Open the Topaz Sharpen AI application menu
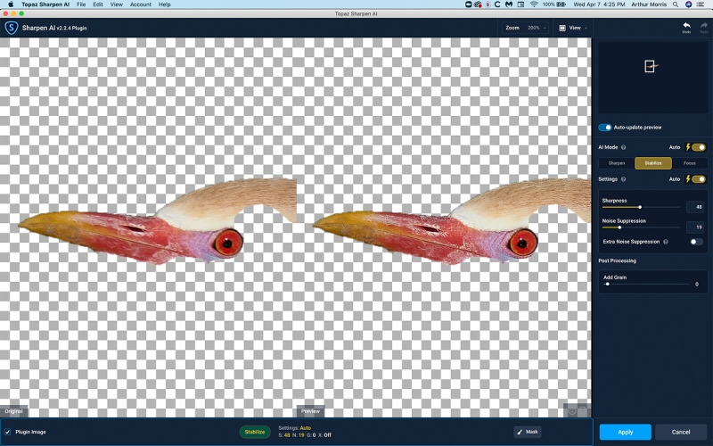 click(45, 4)
